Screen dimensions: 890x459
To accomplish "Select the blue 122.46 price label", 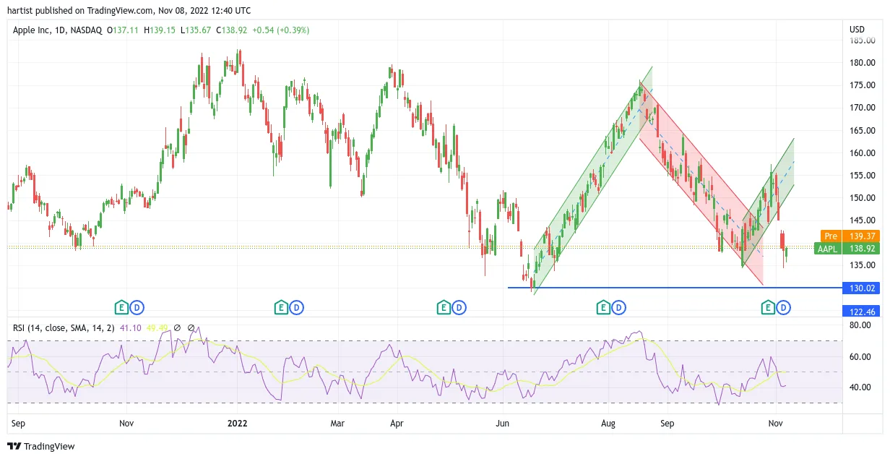I will tap(861, 312).
